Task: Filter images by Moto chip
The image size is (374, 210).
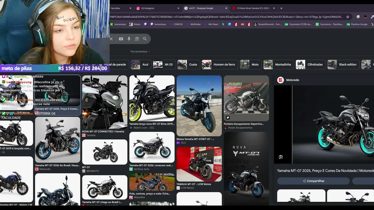Action: coord(250,64)
